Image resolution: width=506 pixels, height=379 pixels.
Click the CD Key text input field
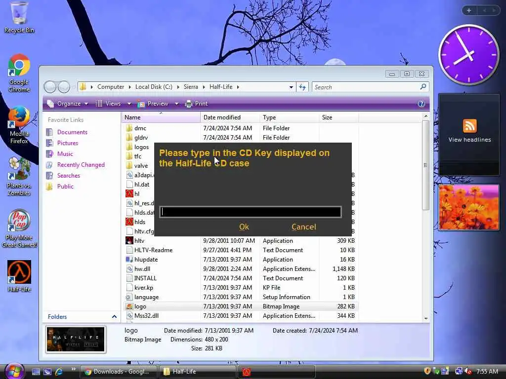click(251, 212)
